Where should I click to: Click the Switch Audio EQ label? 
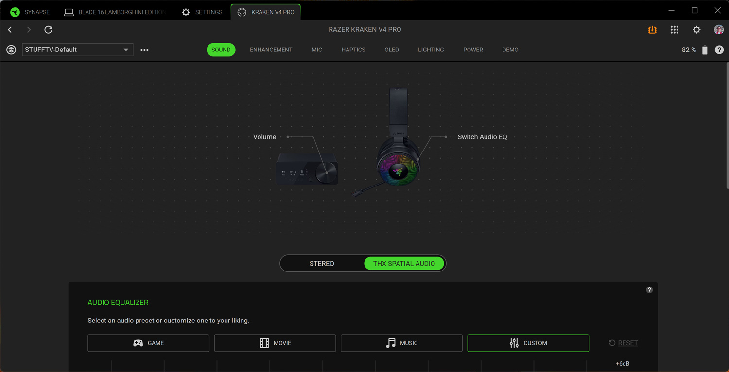pyautogui.click(x=482, y=137)
